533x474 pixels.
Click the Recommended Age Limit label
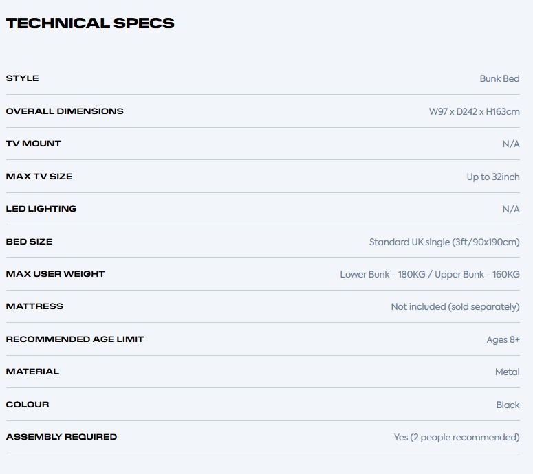point(75,339)
